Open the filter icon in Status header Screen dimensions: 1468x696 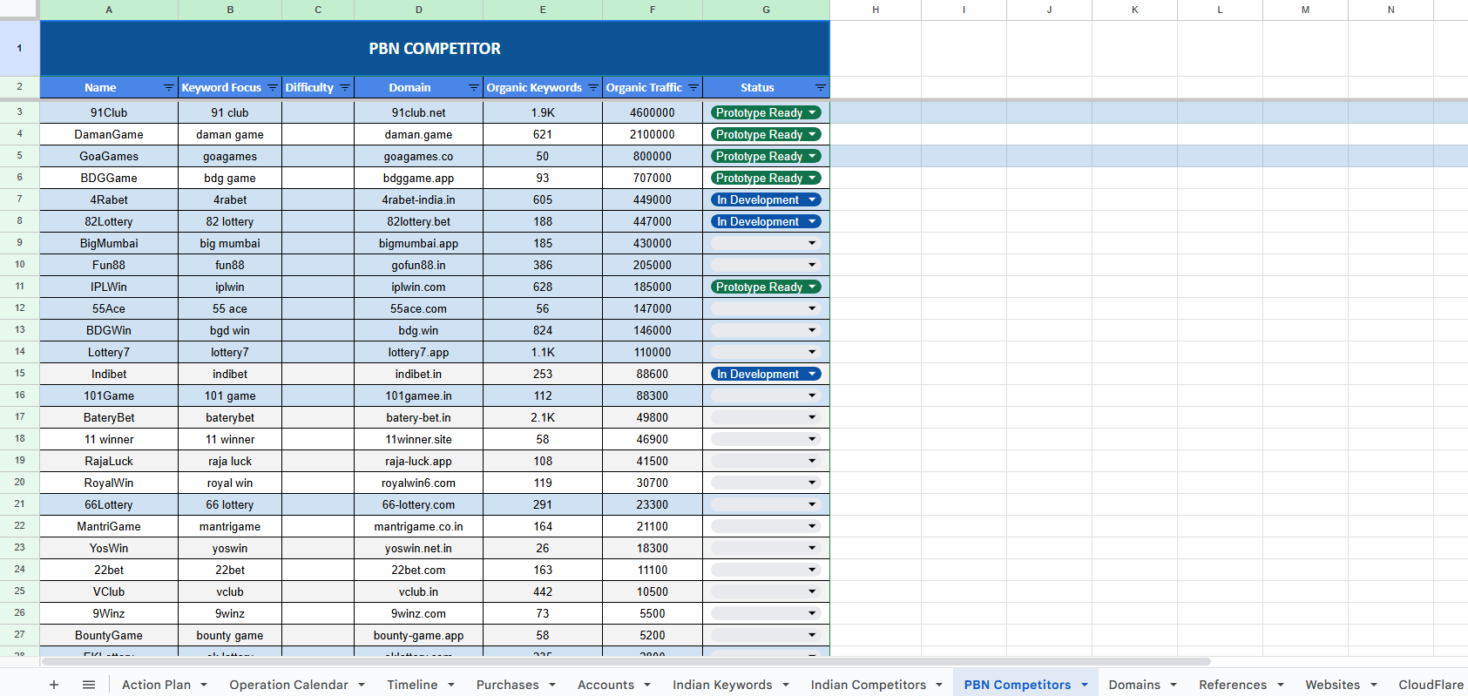[820, 88]
